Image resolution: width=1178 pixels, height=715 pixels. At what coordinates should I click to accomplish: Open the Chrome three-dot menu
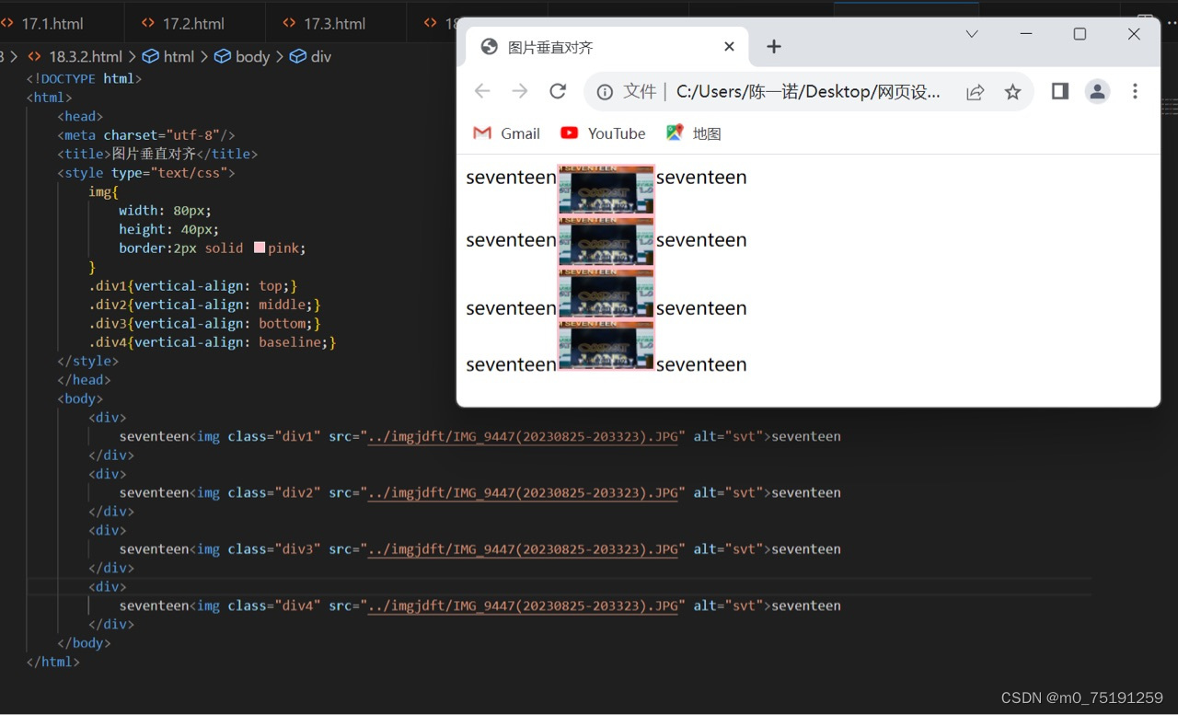point(1135,91)
